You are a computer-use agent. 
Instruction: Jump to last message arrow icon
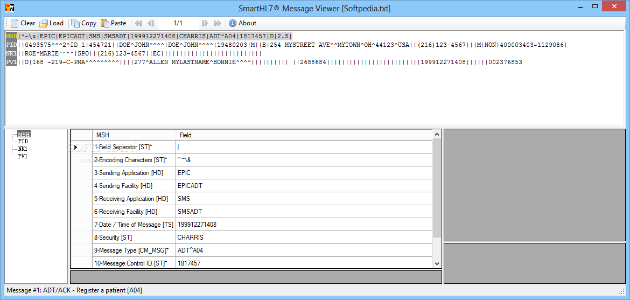(218, 23)
